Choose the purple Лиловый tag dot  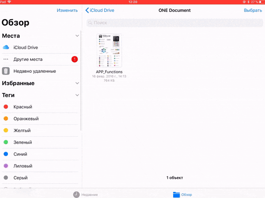[6, 166]
